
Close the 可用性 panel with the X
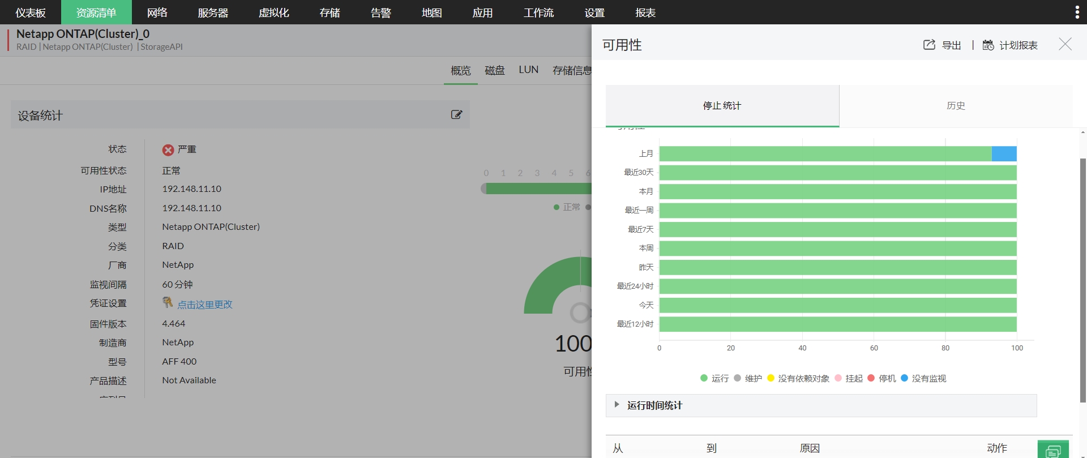pyautogui.click(x=1065, y=44)
